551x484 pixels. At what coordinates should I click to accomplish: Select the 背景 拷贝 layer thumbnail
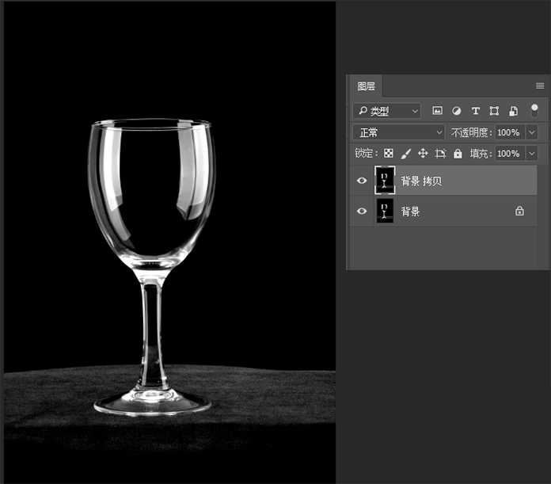pos(385,181)
